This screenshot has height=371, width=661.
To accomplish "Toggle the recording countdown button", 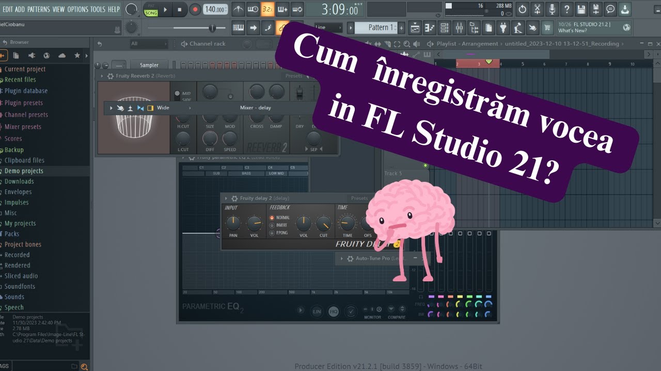I will click(x=267, y=9).
